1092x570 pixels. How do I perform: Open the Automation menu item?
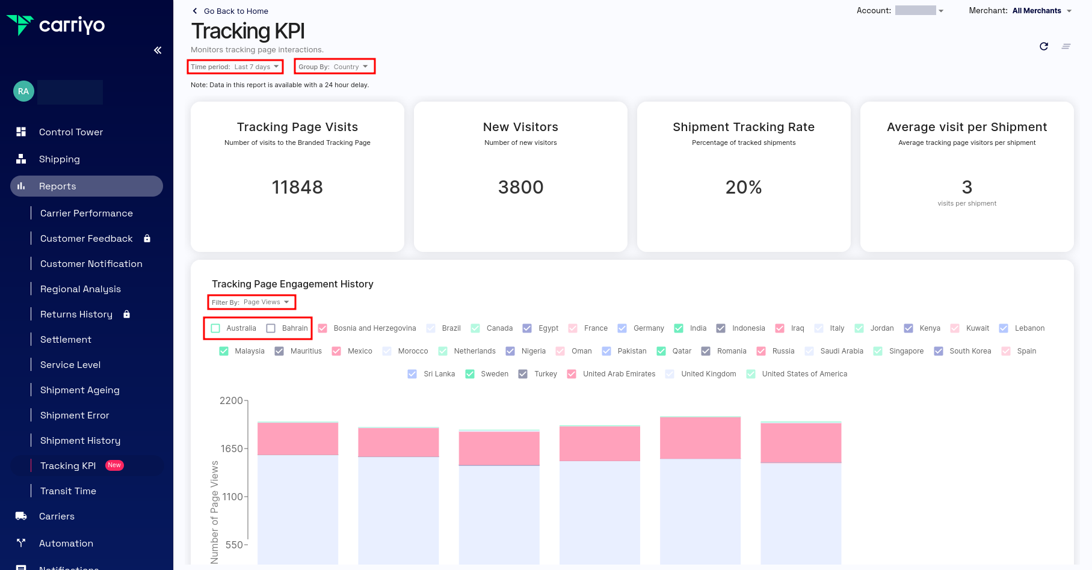coord(87,543)
